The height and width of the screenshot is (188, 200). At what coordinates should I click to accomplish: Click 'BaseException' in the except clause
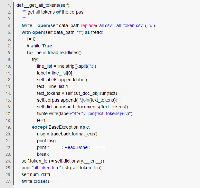coord(63,127)
